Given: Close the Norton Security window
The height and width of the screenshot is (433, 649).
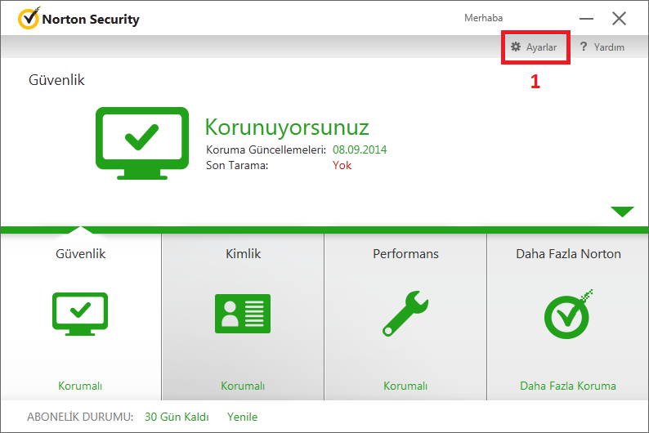Looking at the screenshot, I should 620,18.
